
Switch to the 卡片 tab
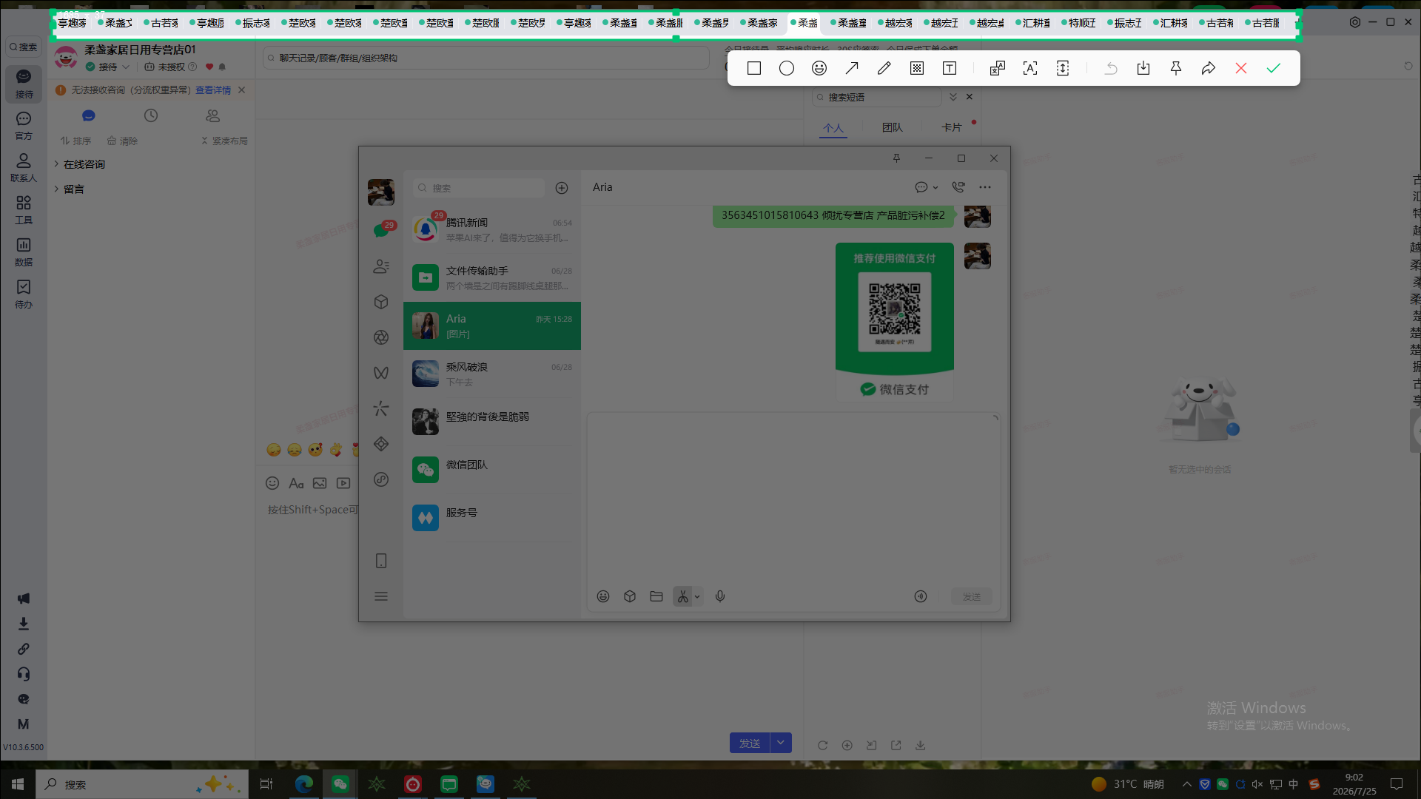click(952, 127)
